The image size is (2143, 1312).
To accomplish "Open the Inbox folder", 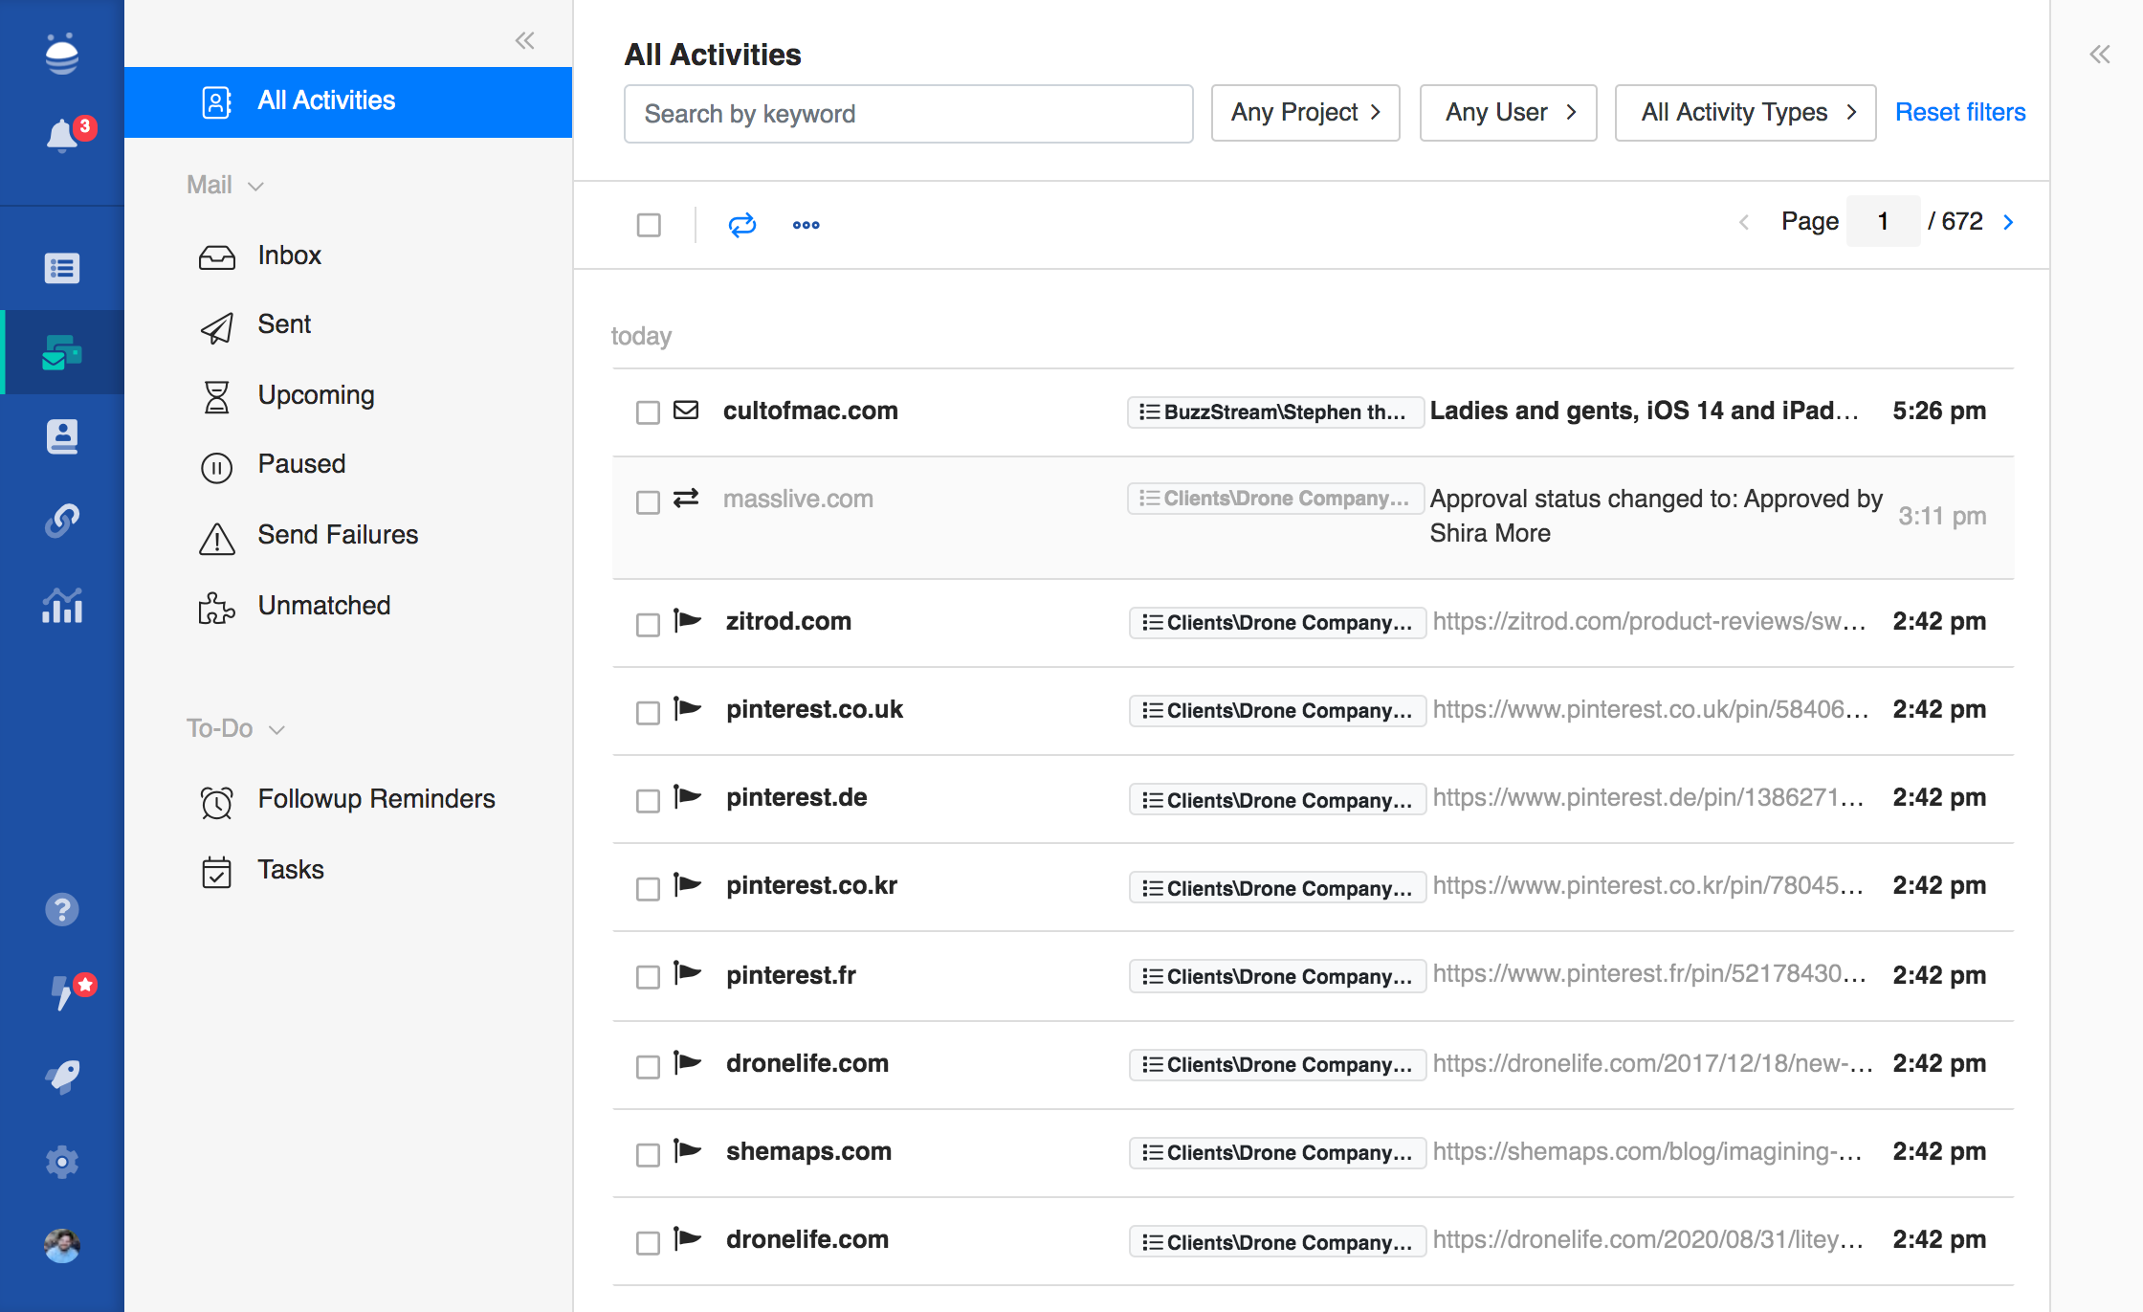I will click(289, 256).
